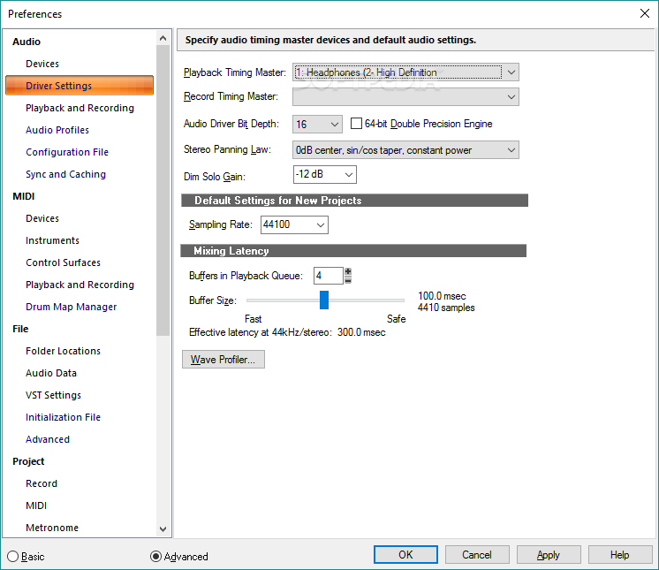This screenshot has width=659, height=570.
Task: Open Help for preferences
Action: 620,554
